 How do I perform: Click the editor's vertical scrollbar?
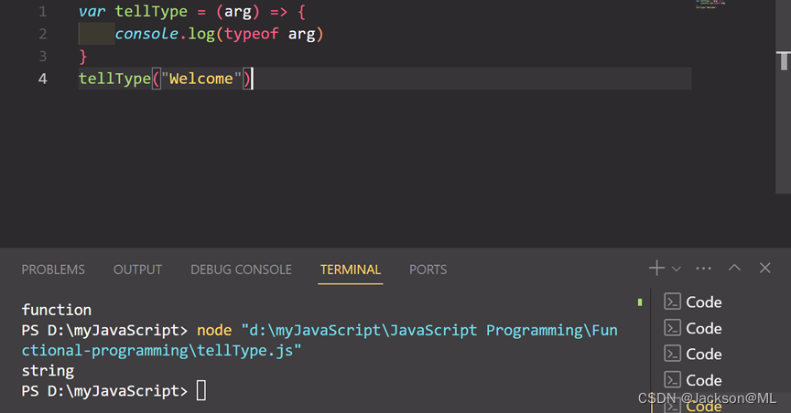point(785,60)
